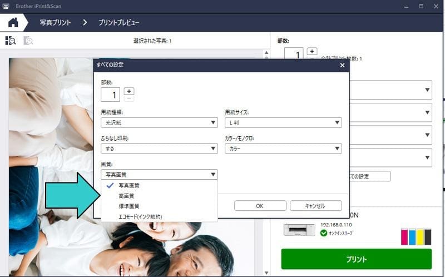
Task: Maximize the Brother iPrint&Scan window
Action: coord(421,6)
